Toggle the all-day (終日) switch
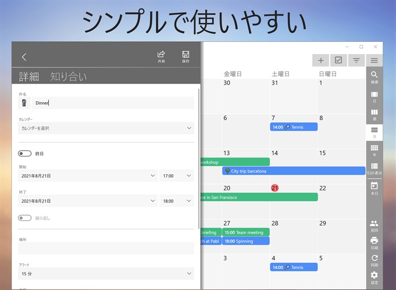The width and height of the screenshot is (396, 290). coord(25,154)
